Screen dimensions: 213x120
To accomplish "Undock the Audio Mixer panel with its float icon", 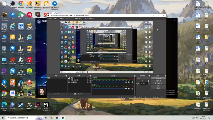I will pyautogui.click(x=135, y=76).
